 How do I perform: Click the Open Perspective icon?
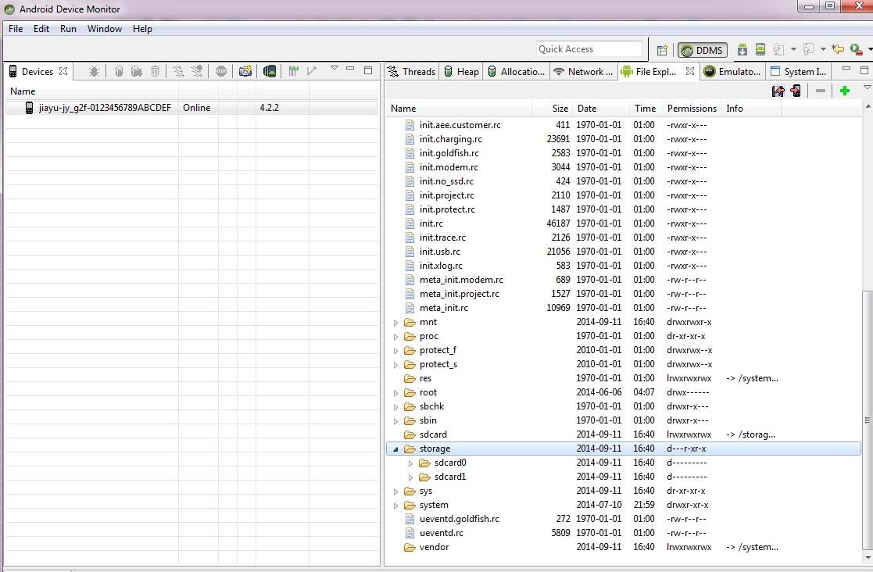[662, 50]
